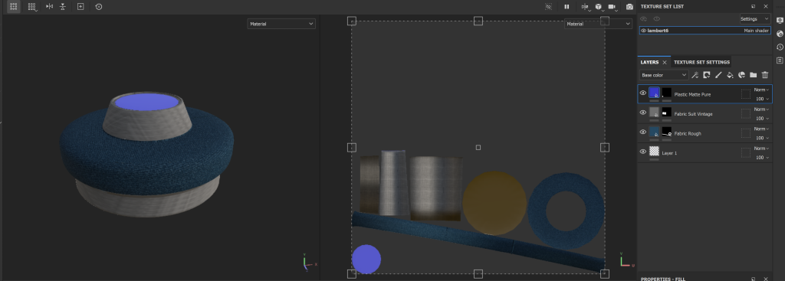Open blend mode dropdown for Fabric Suit Vintage
Image resolution: width=785 pixels, height=281 pixels.
tap(761, 109)
